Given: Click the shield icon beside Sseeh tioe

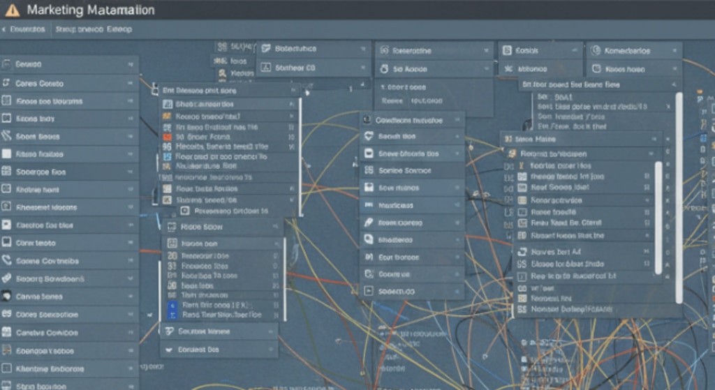Looking at the screenshot, I should 369,137.
